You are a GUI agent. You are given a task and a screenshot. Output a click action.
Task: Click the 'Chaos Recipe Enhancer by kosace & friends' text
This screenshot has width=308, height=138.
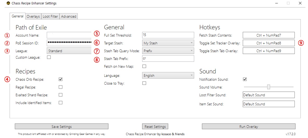155,134
